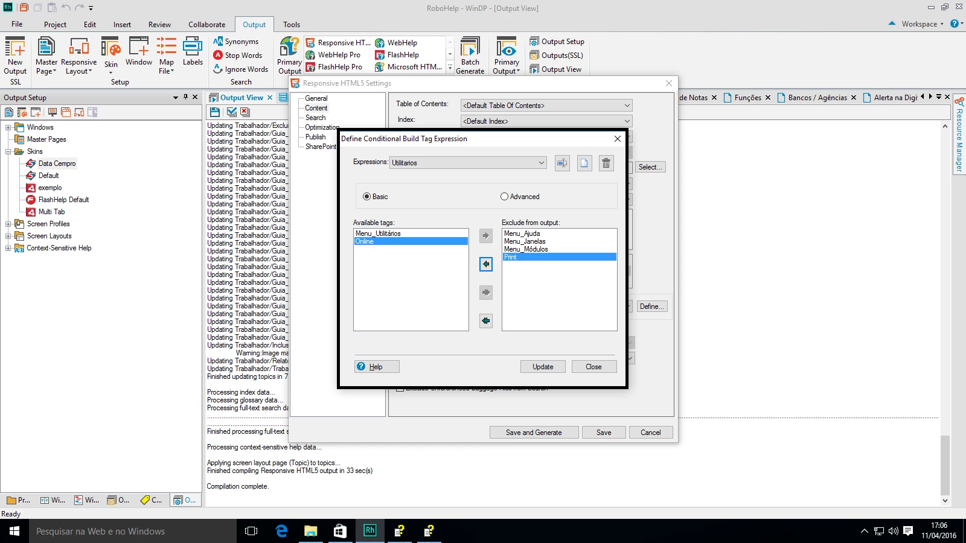Switch to the Project ribbon tab
The width and height of the screenshot is (966, 543).
coord(55,25)
